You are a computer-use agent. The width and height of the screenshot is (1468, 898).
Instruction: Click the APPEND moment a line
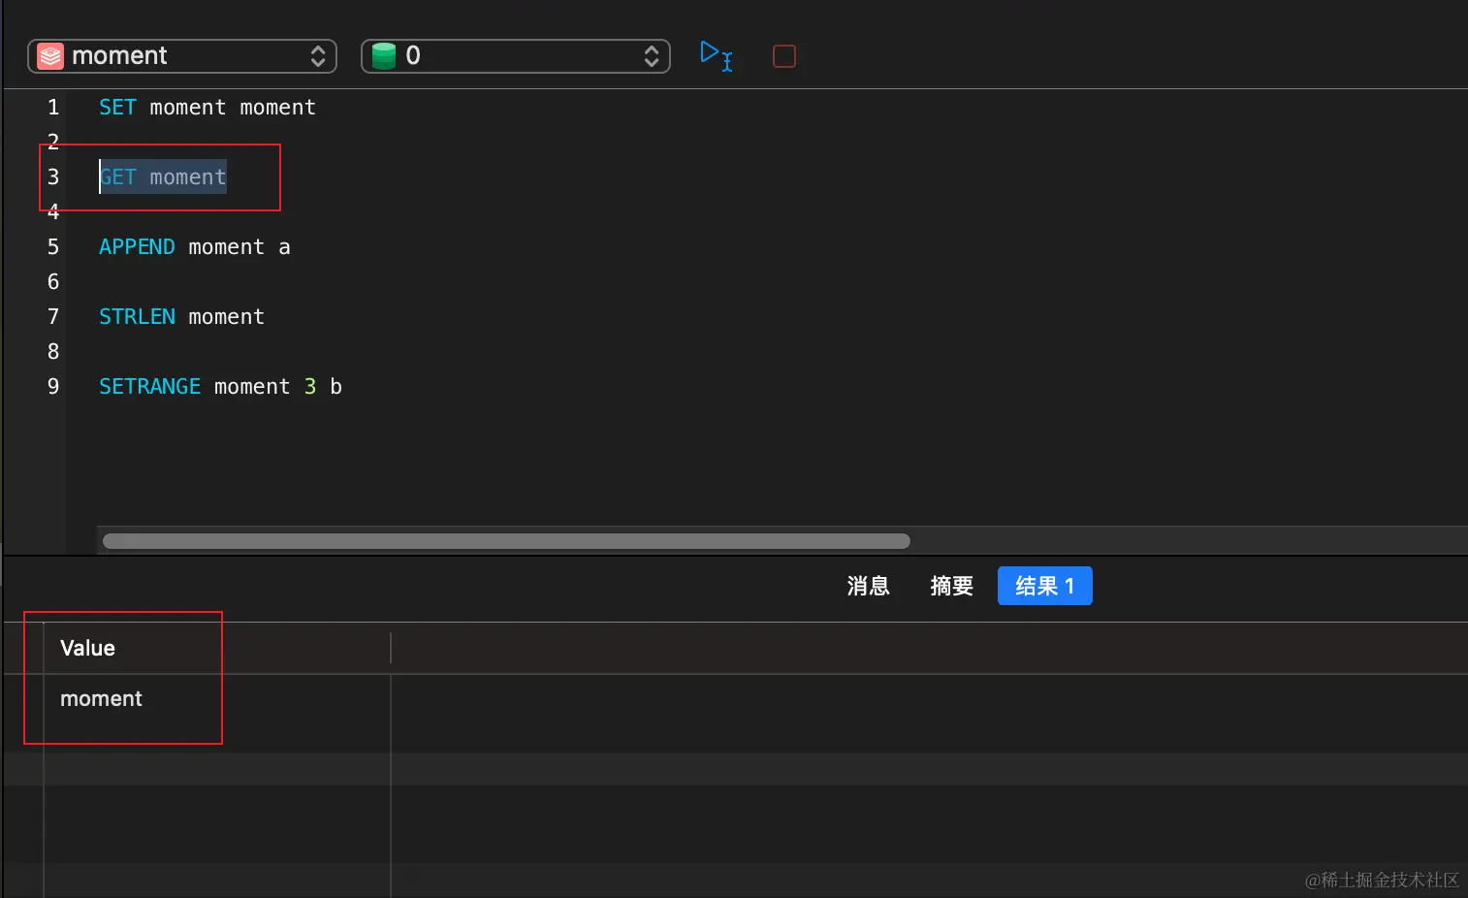(x=195, y=246)
